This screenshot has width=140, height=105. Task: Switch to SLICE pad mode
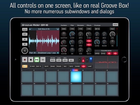83,66
